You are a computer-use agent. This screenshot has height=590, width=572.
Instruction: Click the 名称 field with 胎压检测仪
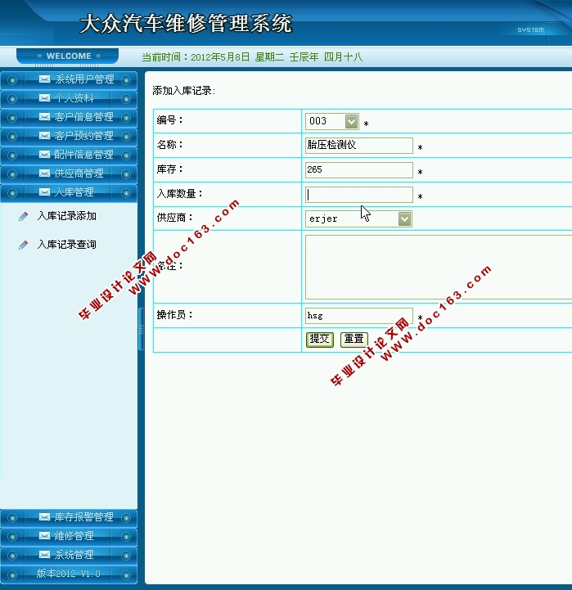(359, 145)
